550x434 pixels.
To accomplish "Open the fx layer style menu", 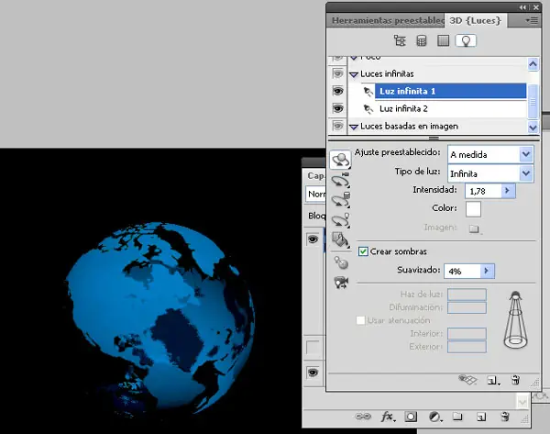I will (x=388, y=417).
